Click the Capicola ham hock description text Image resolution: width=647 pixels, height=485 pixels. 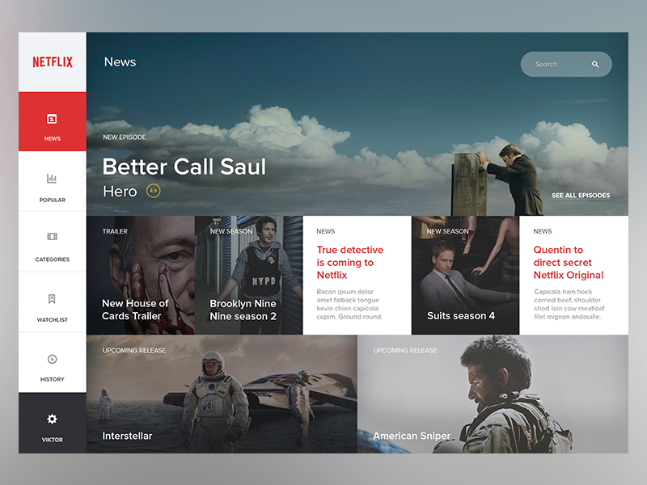(x=569, y=304)
